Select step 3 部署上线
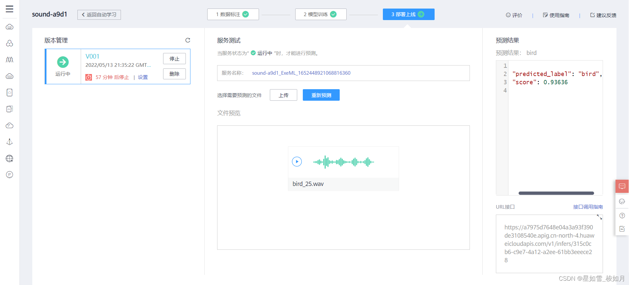 [409, 14]
